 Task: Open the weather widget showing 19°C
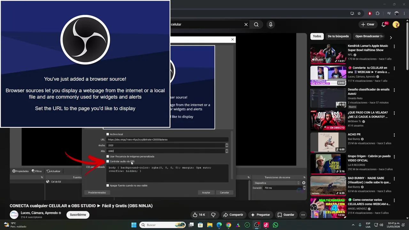click(15, 225)
